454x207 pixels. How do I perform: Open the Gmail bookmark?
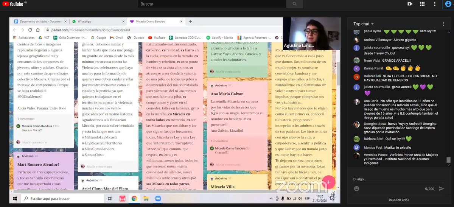click(117, 37)
